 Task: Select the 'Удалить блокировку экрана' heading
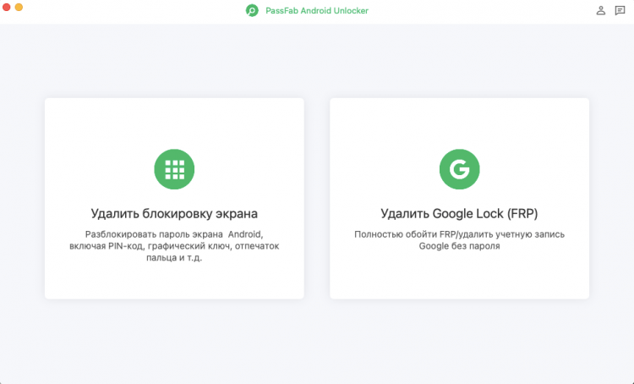[x=174, y=213]
